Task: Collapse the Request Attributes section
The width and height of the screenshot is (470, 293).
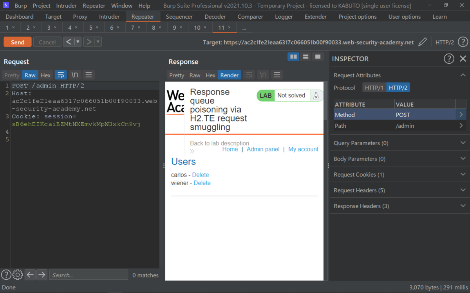Action: (463, 75)
